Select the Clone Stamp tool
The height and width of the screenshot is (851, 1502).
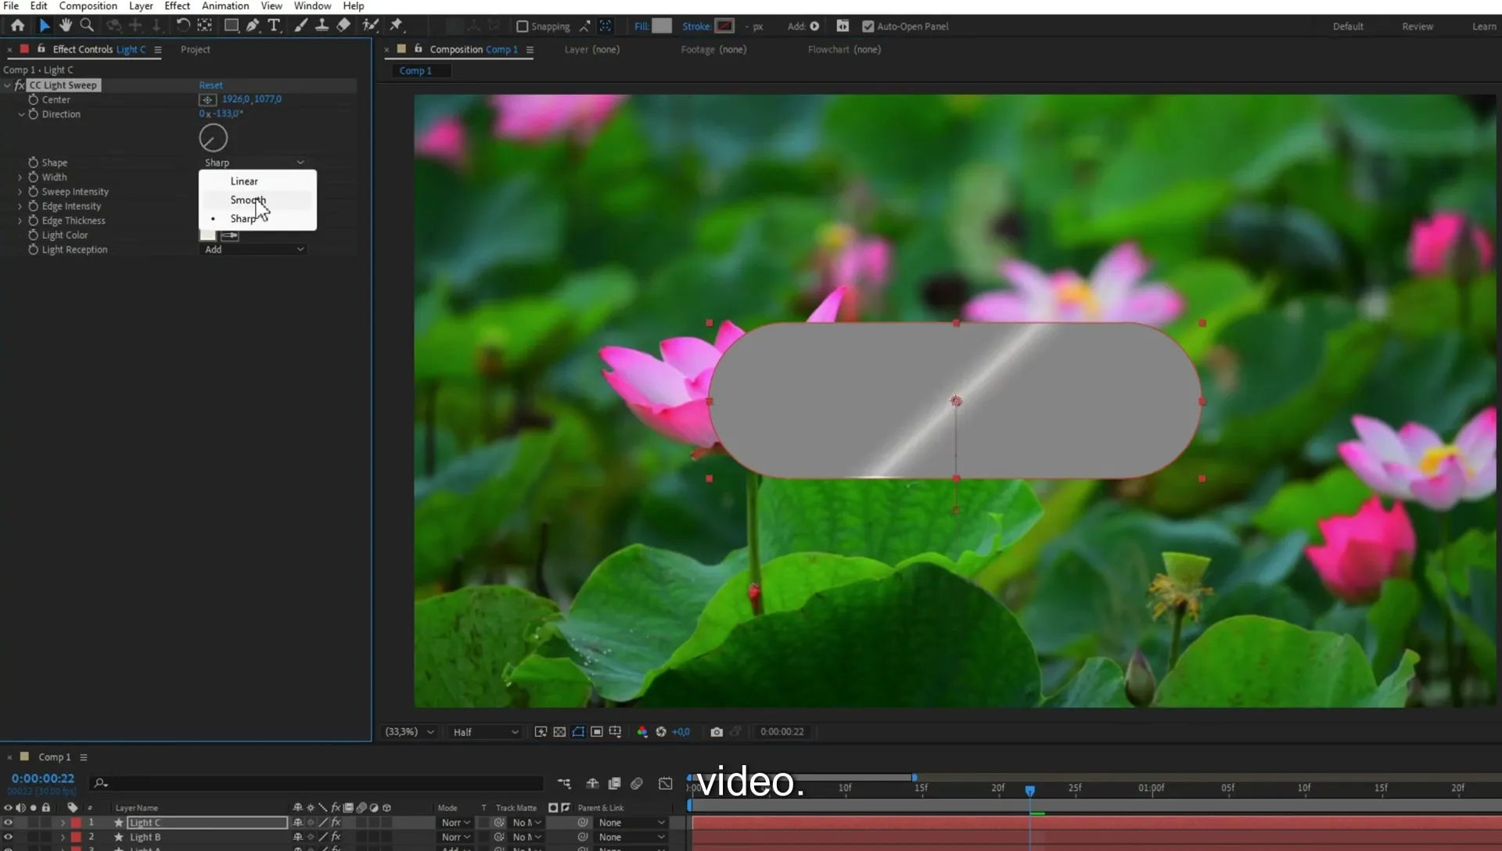(x=322, y=26)
